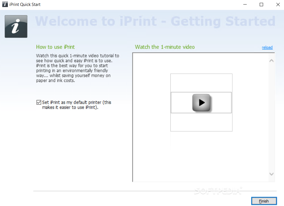
Task: Play the 1-minute tutorial video
Action: (x=201, y=103)
